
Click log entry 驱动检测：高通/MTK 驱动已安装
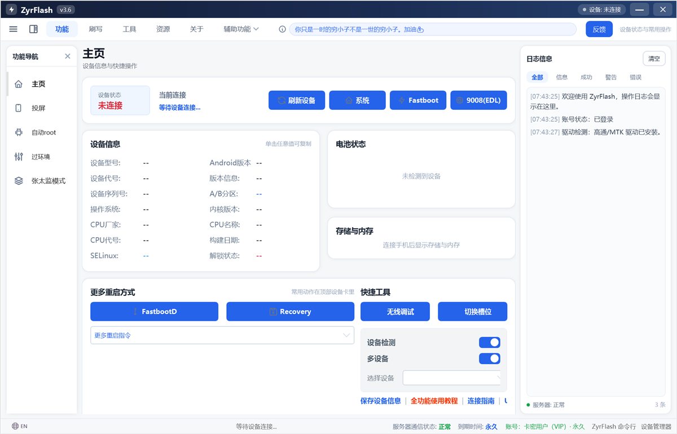tap(596, 132)
